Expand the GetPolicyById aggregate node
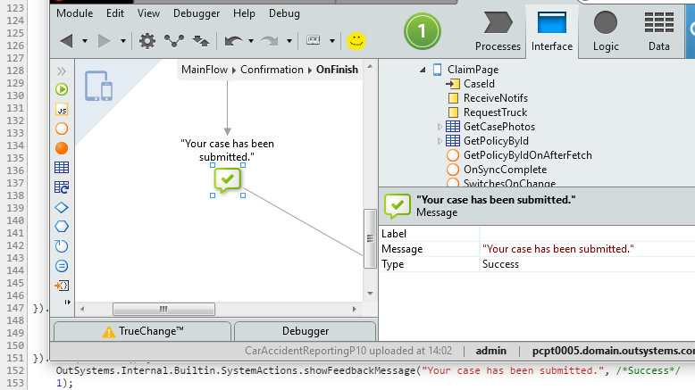The width and height of the screenshot is (695, 390). pyautogui.click(x=440, y=141)
